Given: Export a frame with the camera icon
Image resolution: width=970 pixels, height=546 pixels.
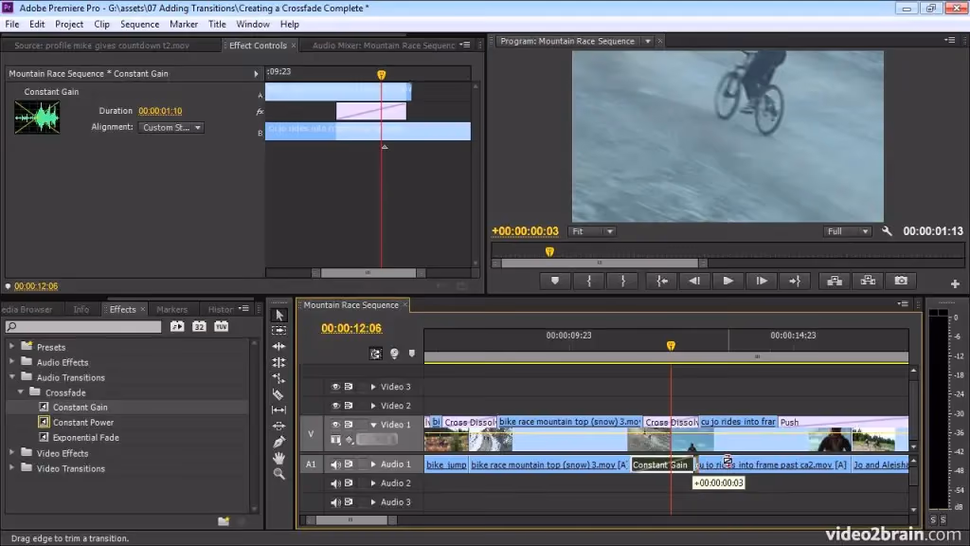Looking at the screenshot, I should pyautogui.click(x=900, y=280).
